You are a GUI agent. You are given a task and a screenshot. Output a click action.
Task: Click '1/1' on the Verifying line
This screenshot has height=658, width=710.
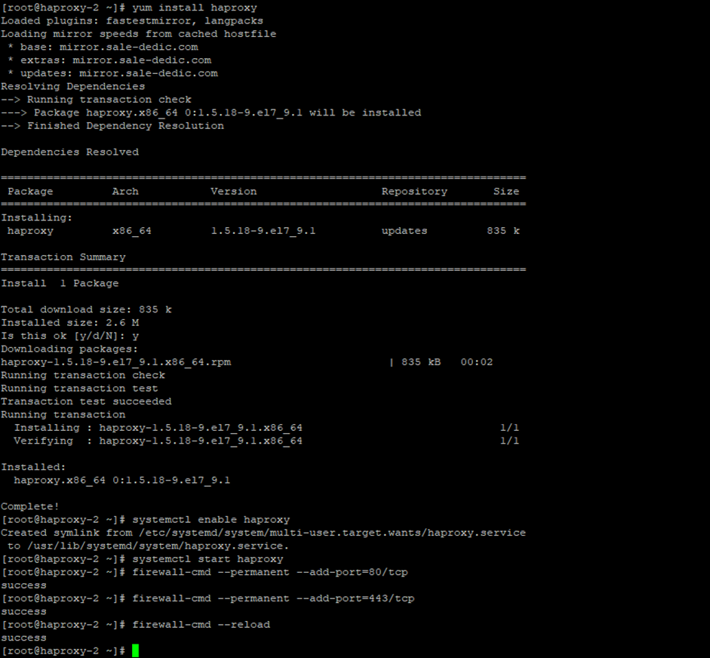tap(509, 441)
